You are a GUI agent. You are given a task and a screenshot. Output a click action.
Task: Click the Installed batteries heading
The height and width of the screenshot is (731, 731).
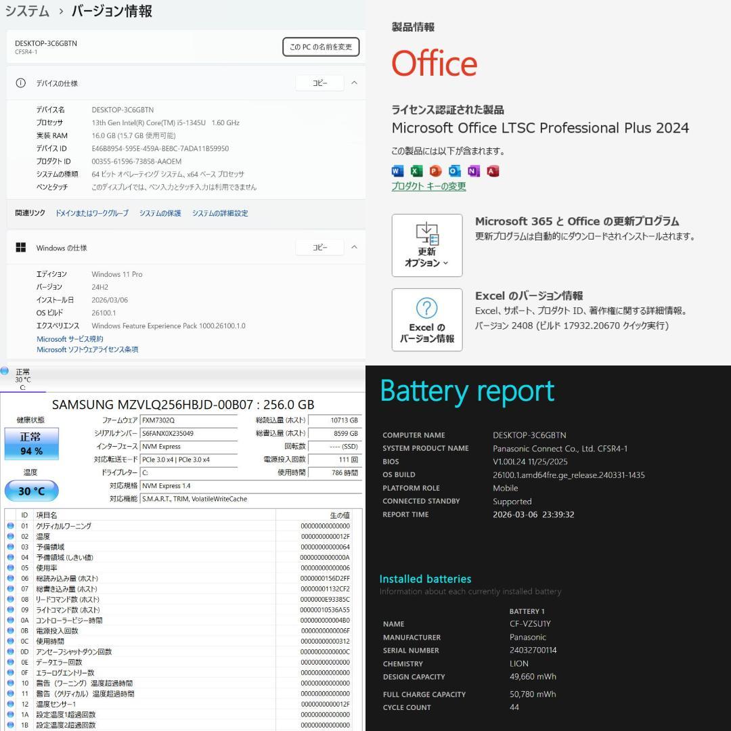[425, 579]
